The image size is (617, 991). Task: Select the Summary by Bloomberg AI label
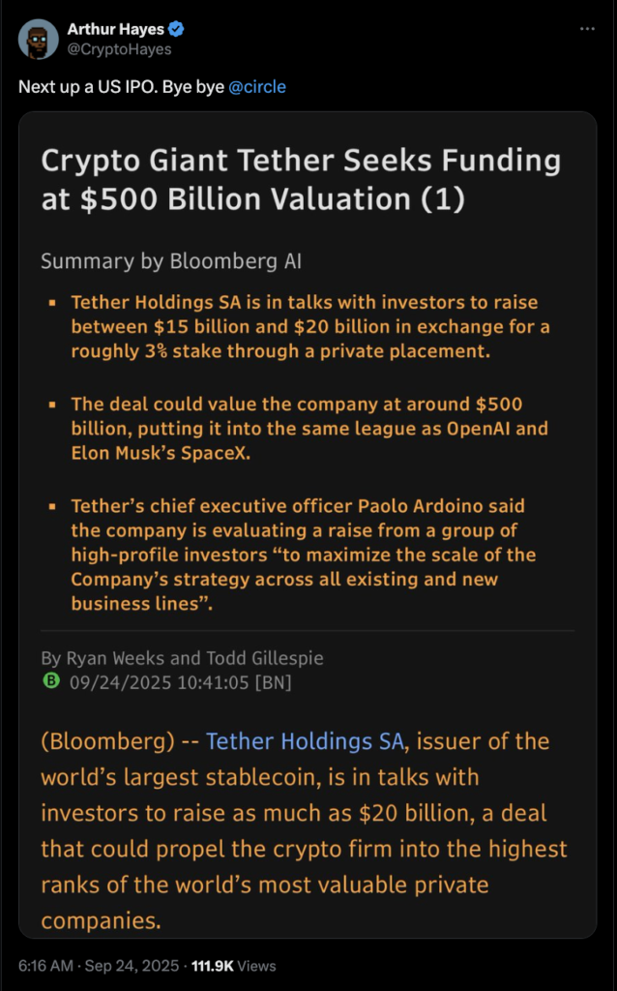point(171,261)
